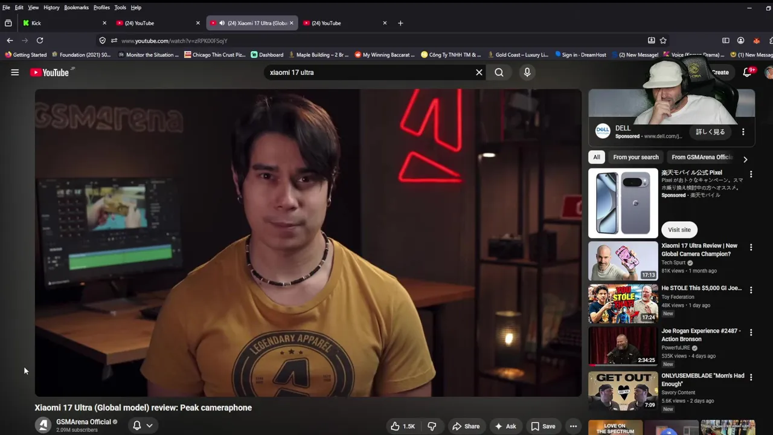Open the Bookmarks menu

76,7
